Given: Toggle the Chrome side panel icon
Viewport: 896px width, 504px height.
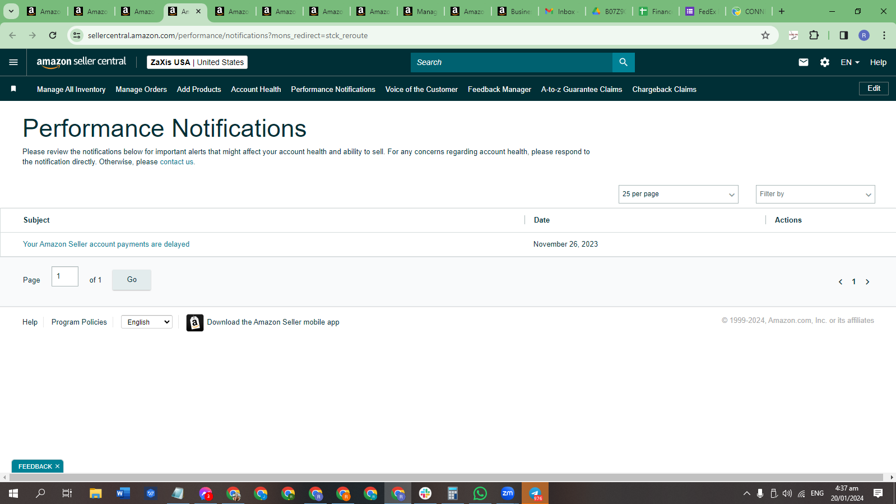Looking at the screenshot, I should tap(843, 35).
